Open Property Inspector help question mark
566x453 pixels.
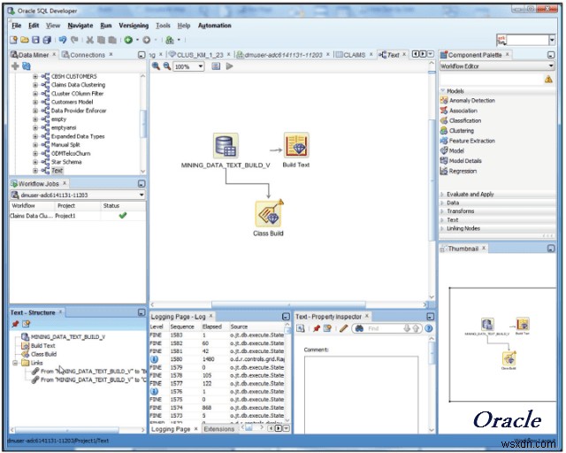[428, 328]
